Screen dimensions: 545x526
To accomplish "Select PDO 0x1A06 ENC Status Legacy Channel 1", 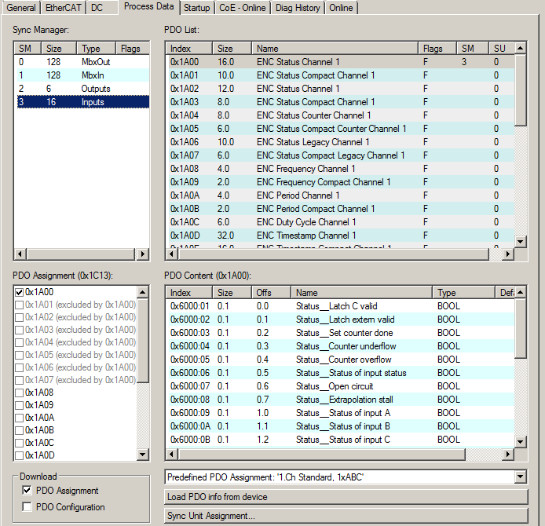I will coord(342,142).
